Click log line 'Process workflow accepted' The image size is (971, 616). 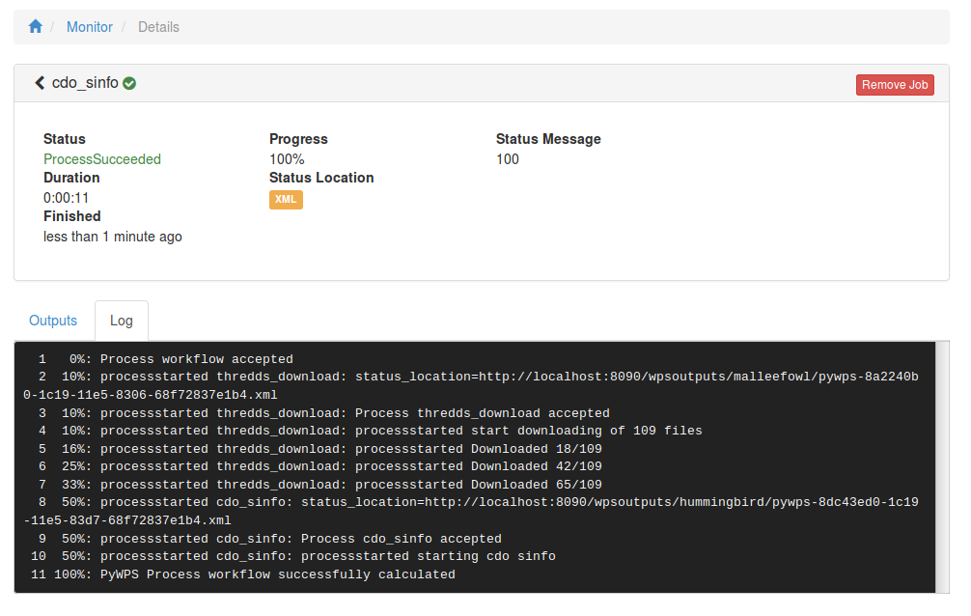196,359
